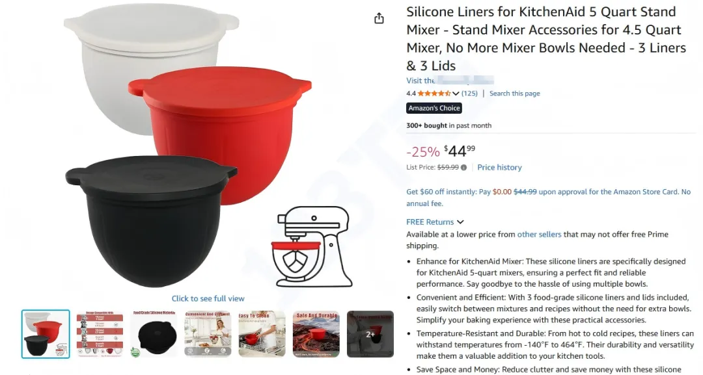
Task: Open the Price history link
Action: tap(499, 168)
